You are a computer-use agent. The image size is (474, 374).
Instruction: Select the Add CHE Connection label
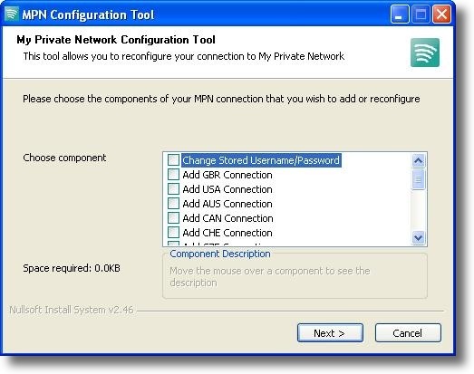point(227,233)
